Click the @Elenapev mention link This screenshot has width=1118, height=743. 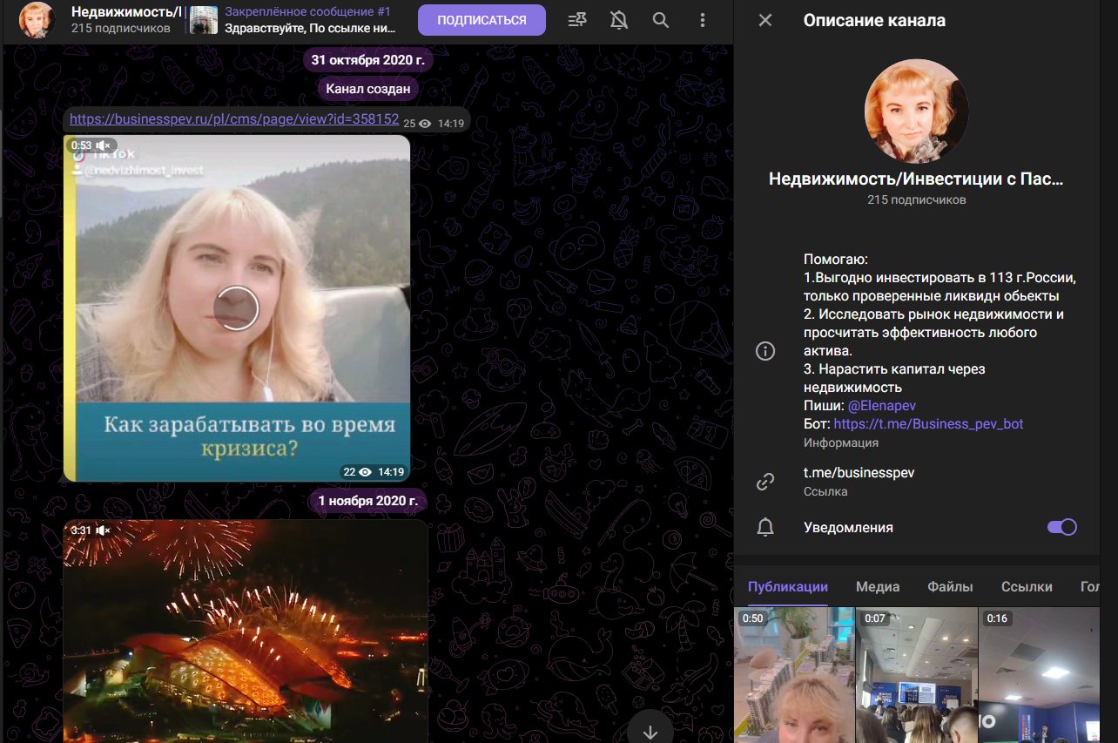tap(881, 406)
